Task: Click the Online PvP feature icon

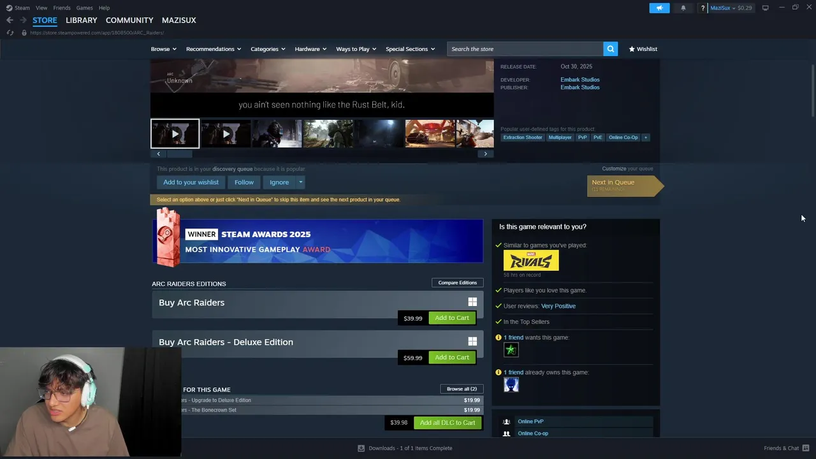Action: point(506,422)
